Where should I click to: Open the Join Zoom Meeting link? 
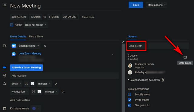[x=30, y=54]
